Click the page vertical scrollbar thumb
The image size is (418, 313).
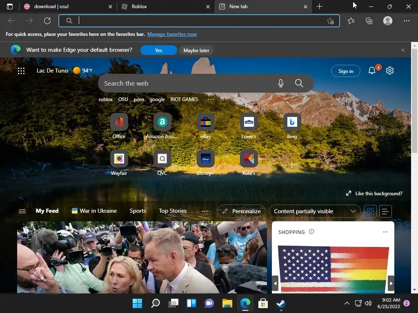pyautogui.click(x=414, y=101)
